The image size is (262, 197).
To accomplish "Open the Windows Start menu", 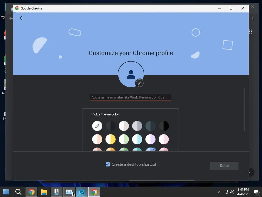I will coord(6,192).
